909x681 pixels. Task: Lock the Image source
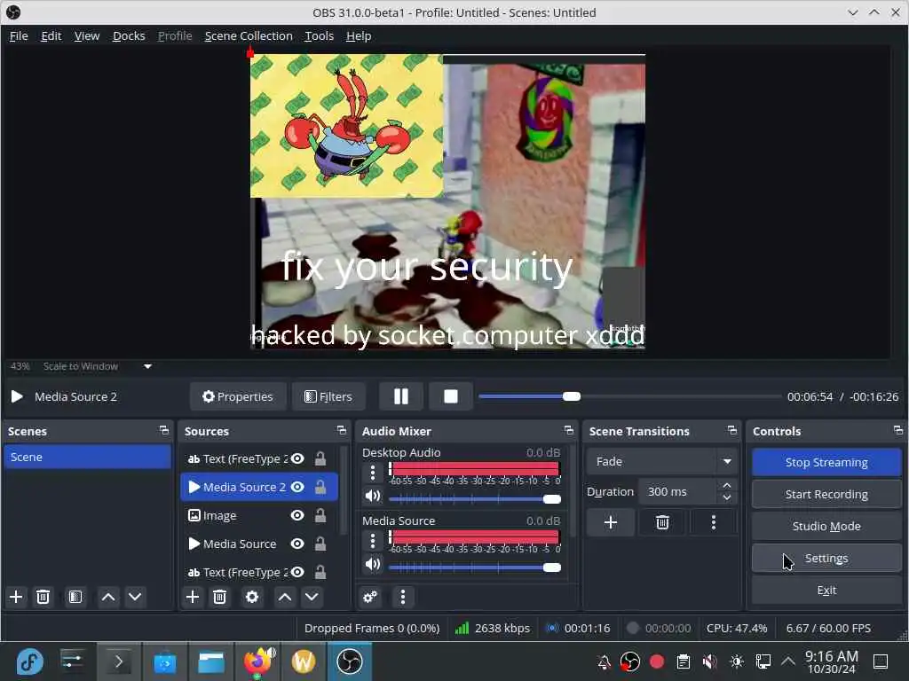[x=320, y=515]
